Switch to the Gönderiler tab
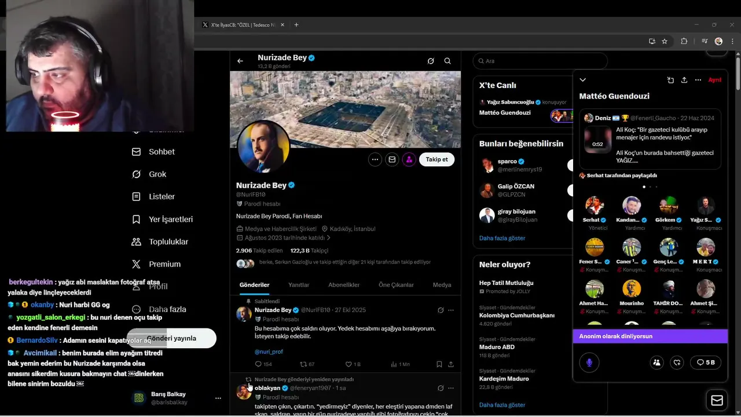741x417 pixels. tap(254, 285)
